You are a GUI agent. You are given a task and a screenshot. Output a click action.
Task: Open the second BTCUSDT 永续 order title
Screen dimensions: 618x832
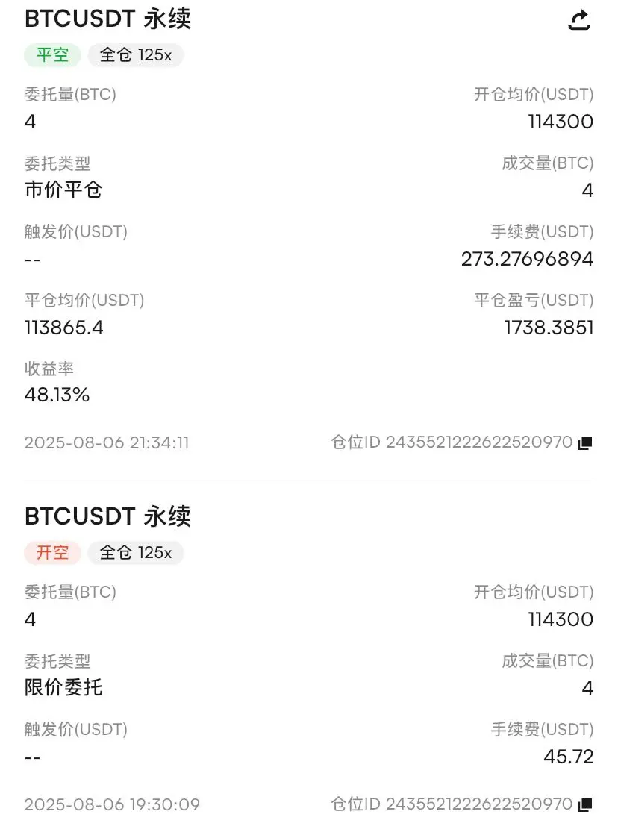point(107,516)
